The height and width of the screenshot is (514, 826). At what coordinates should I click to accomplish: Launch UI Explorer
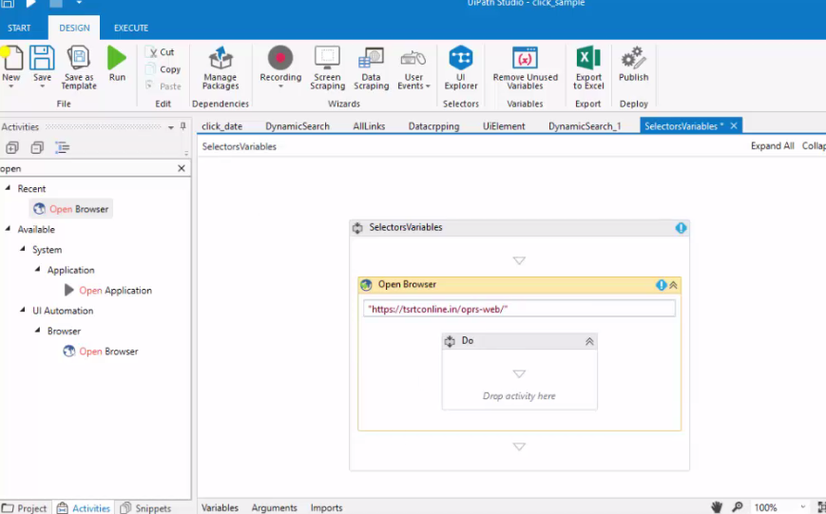461,67
